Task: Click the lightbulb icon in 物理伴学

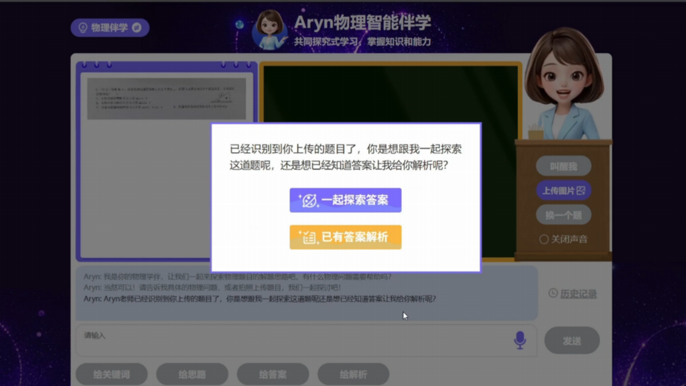Action: click(82, 27)
